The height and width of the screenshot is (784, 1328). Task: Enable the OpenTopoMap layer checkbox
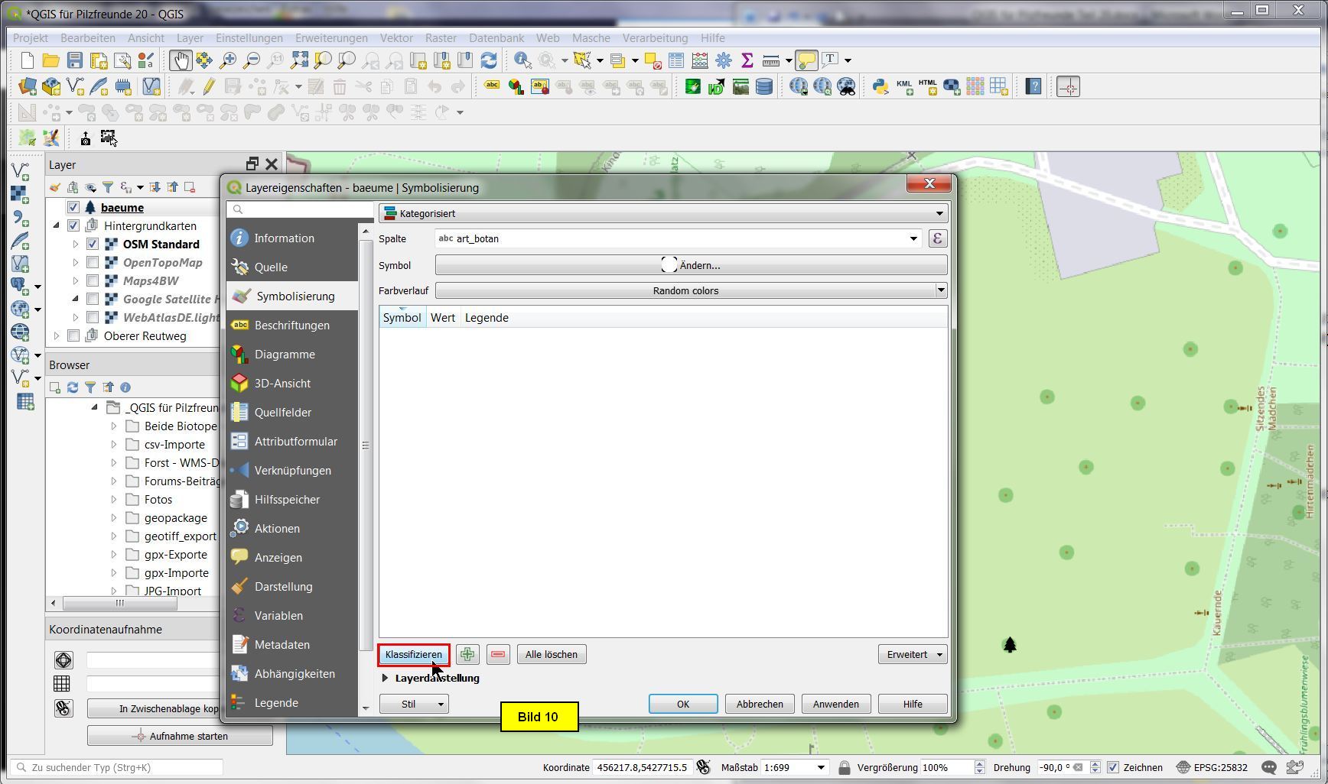(x=93, y=263)
